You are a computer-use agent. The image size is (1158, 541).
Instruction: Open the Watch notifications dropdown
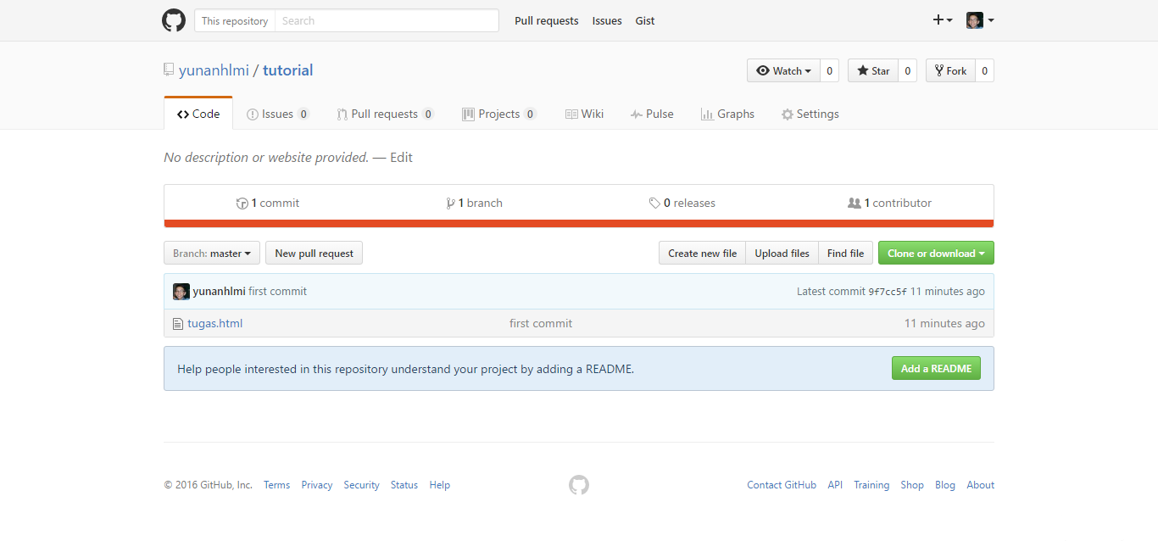pos(783,70)
